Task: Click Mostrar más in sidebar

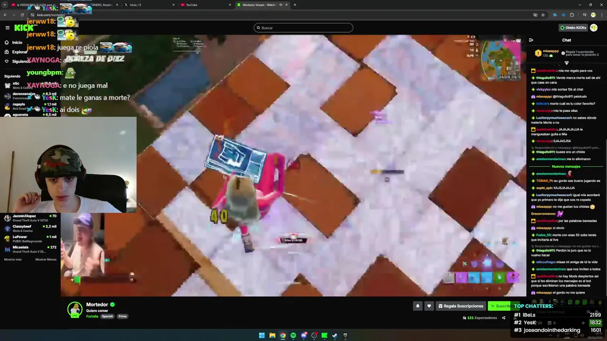Action: pyautogui.click(x=13, y=260)
